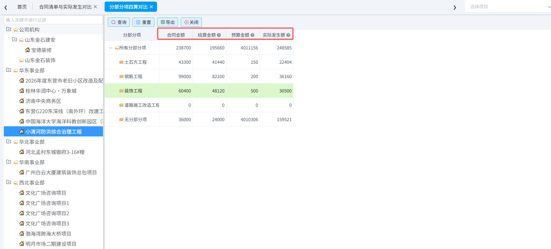551x249 pixels.
Task: Focus the keyword filter input field
Action: coord(53,20)
